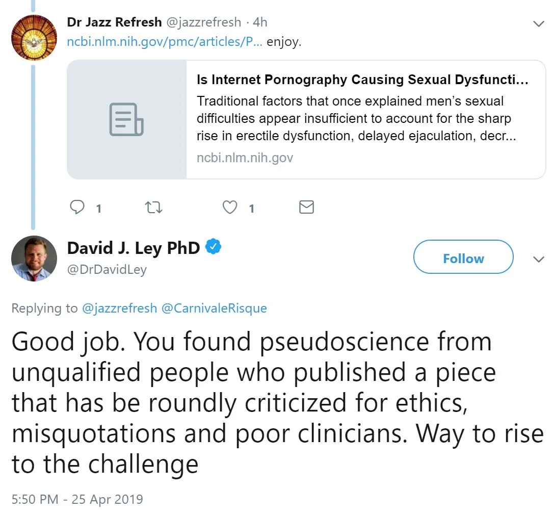Viewport: 553px width, 515px height.
Task: Click the Dr Jazz Refresh display name
Action: point(114,22)
